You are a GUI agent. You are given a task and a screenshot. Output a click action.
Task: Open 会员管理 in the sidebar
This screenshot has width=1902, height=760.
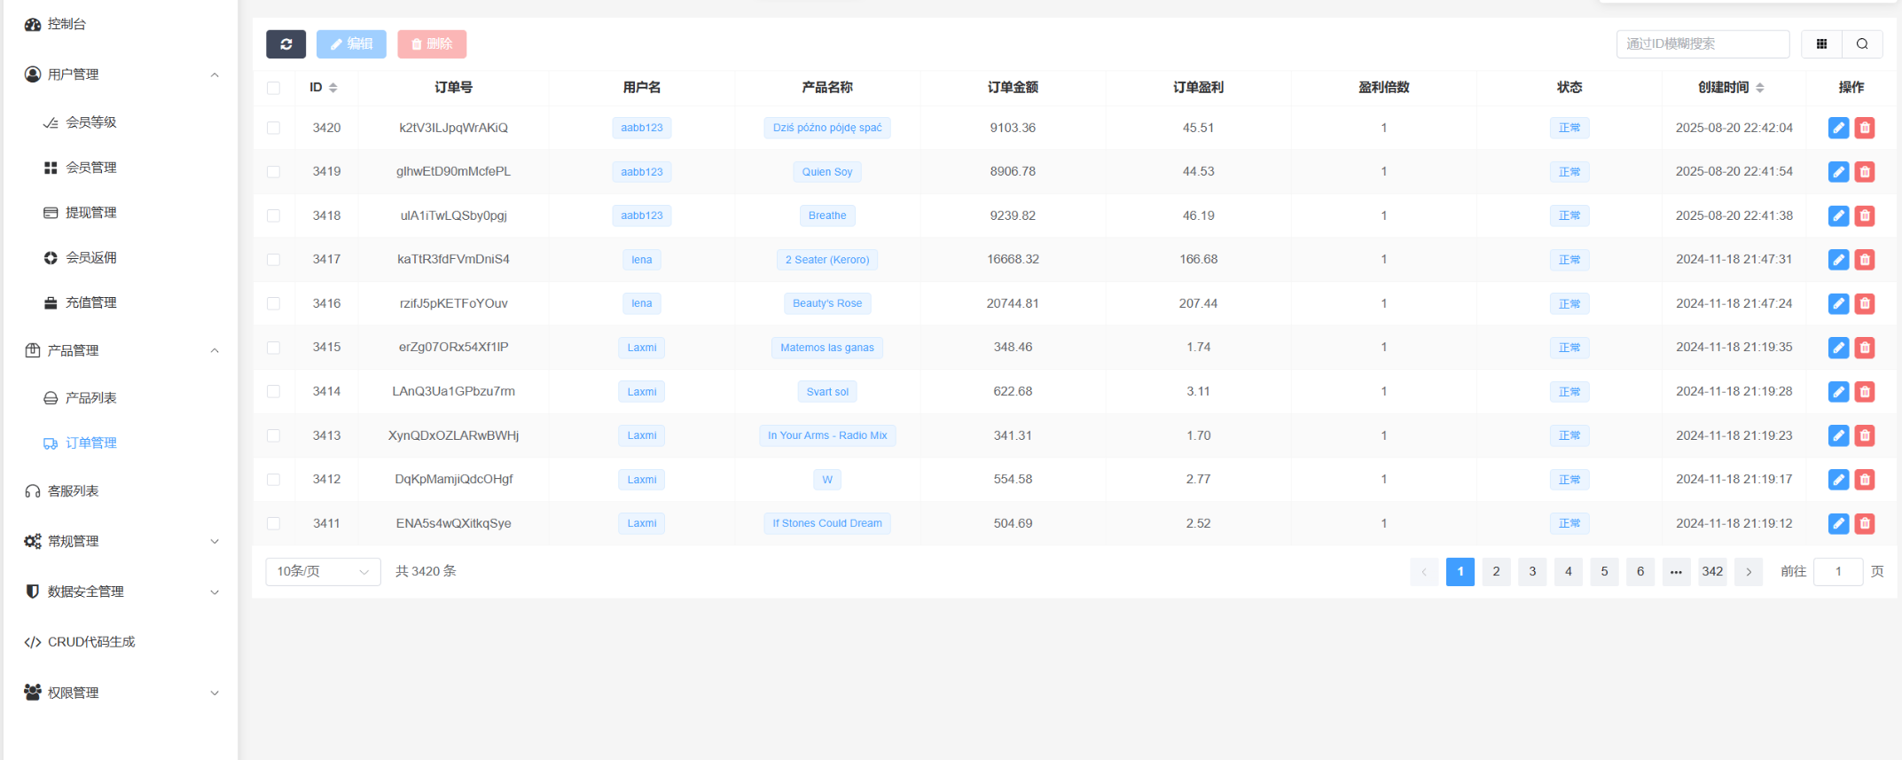pyautogui.click(x=90, y=168)
